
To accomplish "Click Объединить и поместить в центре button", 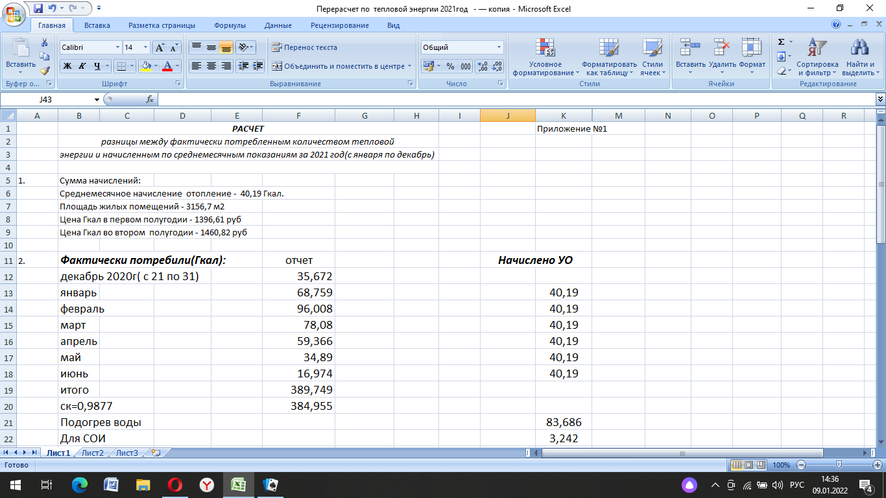I will tap(339, 66).
